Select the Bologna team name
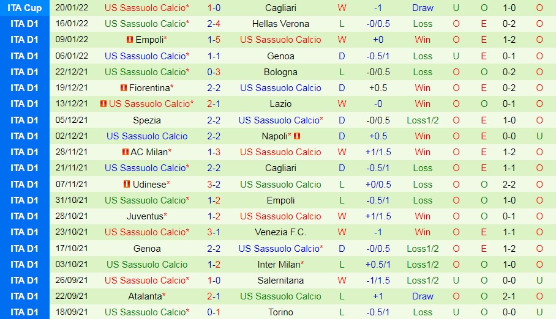 [280, 71]
